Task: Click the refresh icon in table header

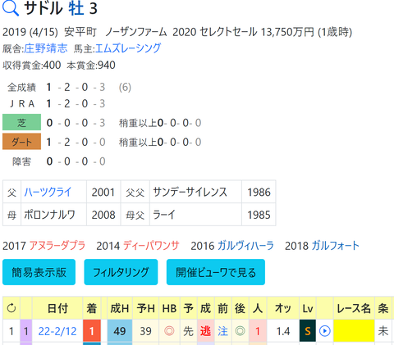Action: [11, 308]
